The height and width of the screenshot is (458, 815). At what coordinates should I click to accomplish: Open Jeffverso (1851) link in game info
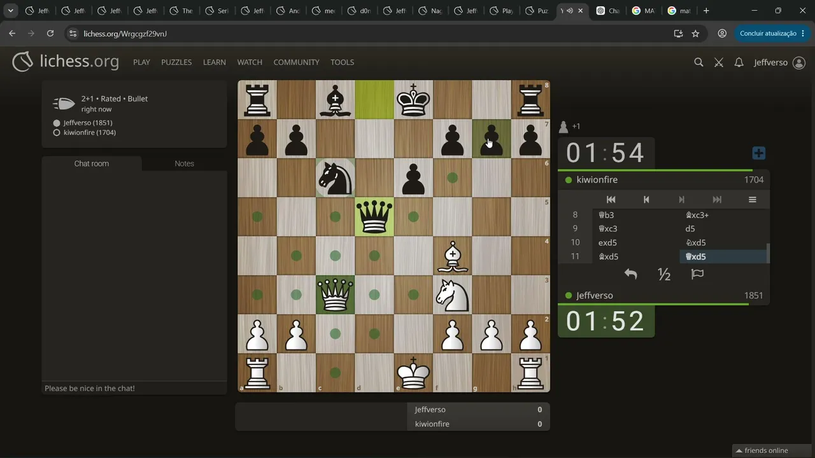[x=88, y=123]
